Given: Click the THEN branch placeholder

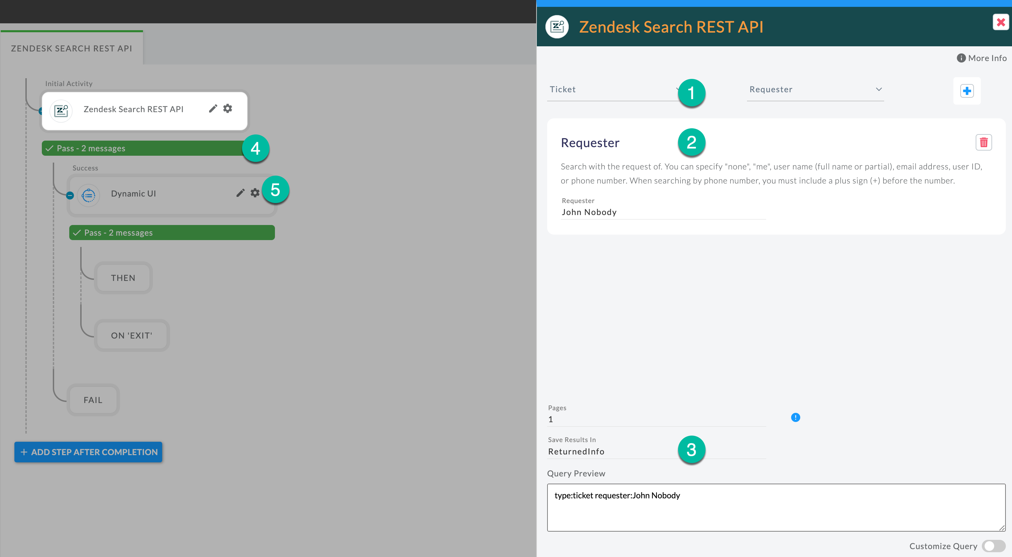Looking at the screenshot, I should [x=123, y=278].
